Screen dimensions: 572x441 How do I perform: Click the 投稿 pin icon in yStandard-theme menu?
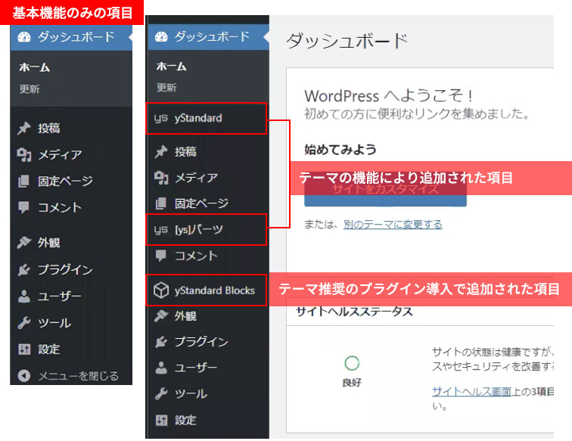[161, 151]
